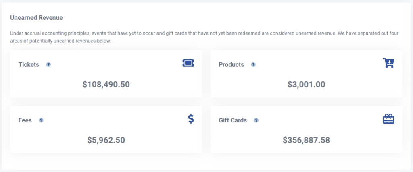Click the shopping cart icon

point(388,63)
